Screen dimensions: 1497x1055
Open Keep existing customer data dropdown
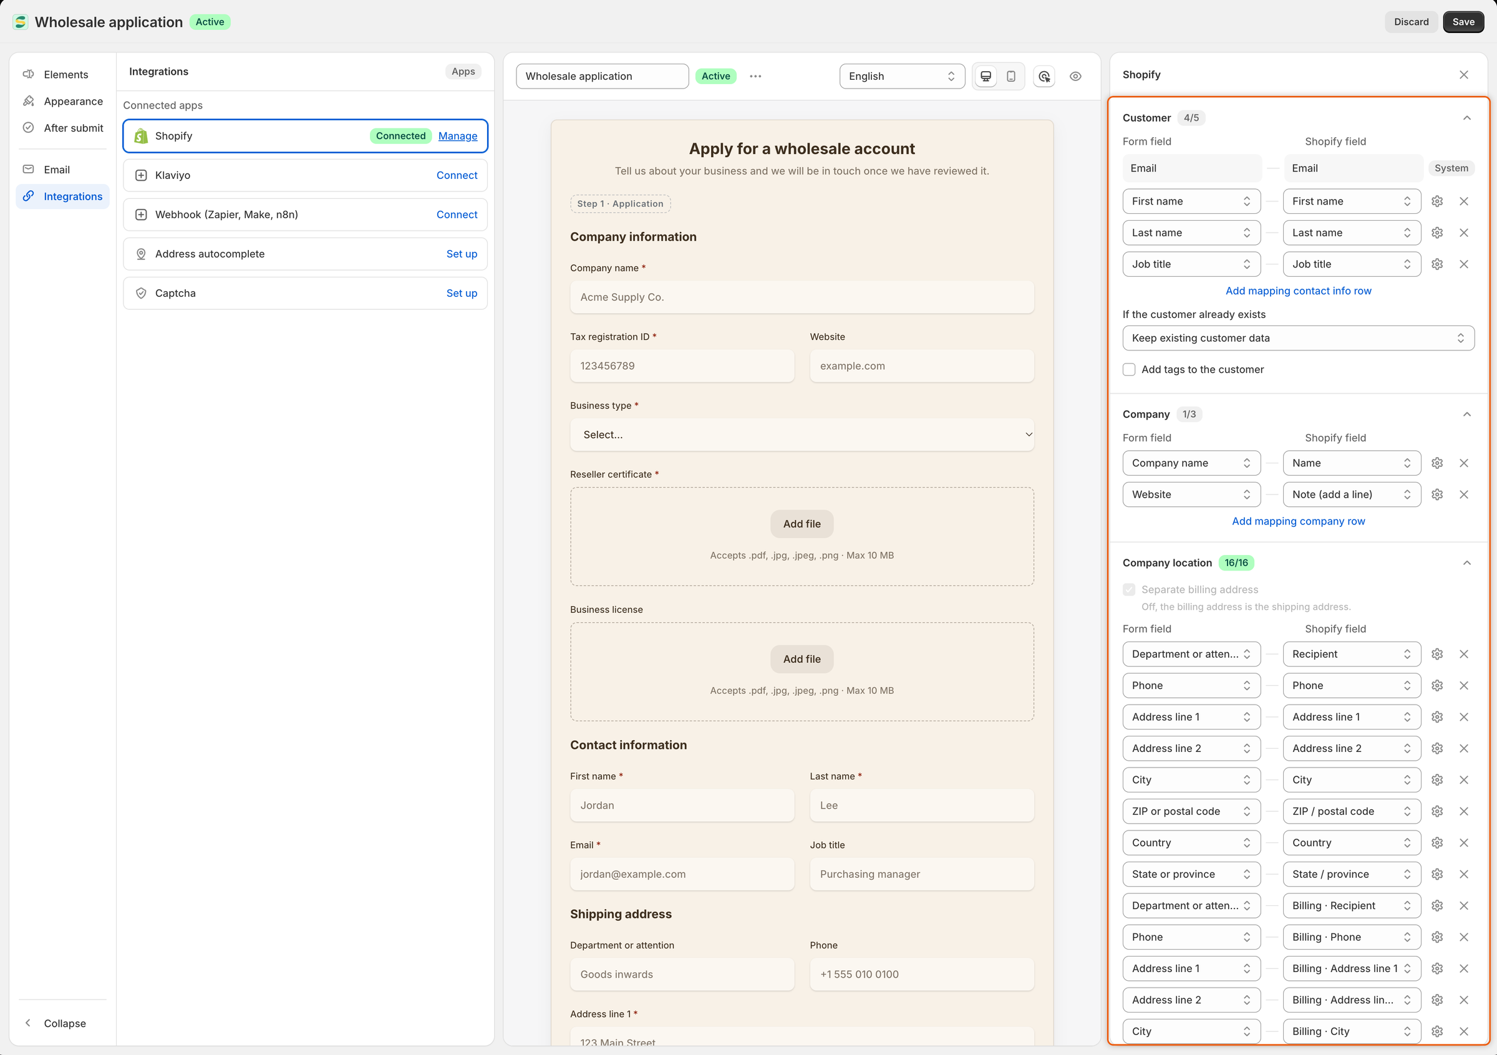[1298, 338]
